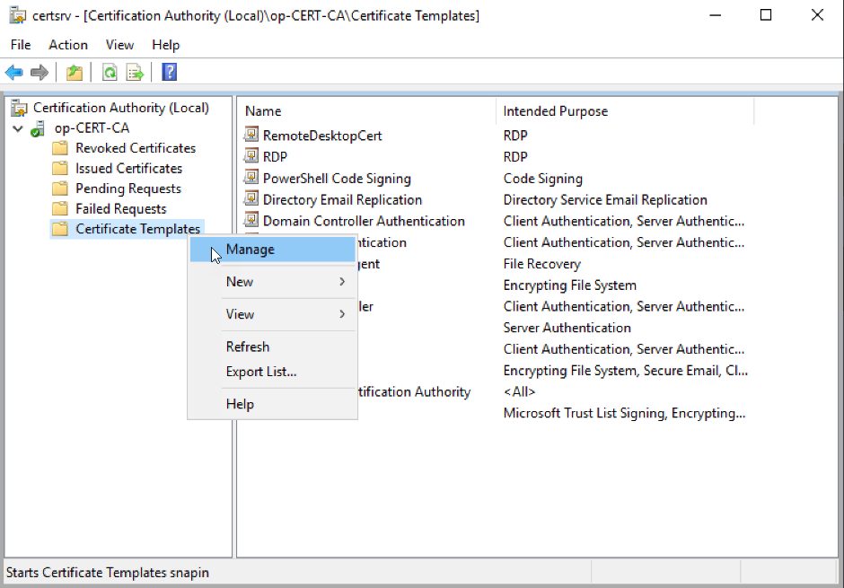
Task: Select the PowerShell Code Signing template
Action: pyautogui.click(x=337, y=179)
